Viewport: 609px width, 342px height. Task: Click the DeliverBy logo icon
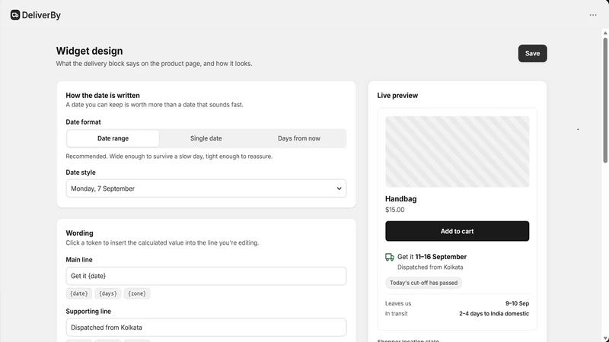15,15
